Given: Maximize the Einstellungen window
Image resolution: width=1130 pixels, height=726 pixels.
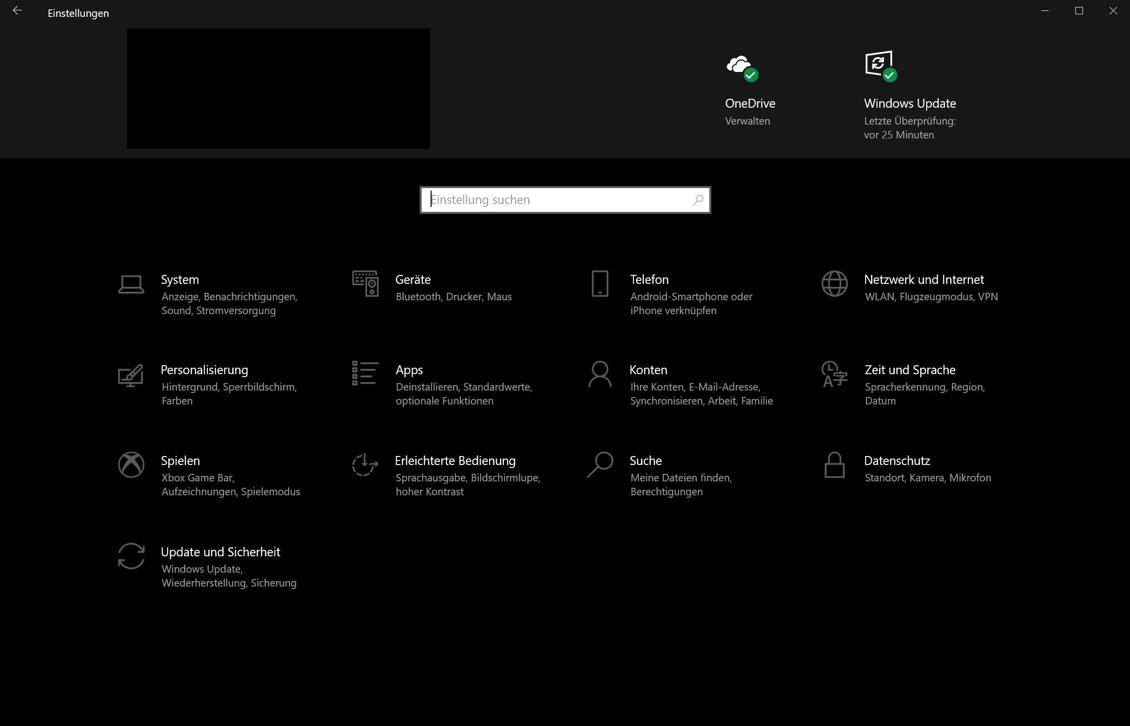Looking at the screenshot, I should click(1079, 10).
